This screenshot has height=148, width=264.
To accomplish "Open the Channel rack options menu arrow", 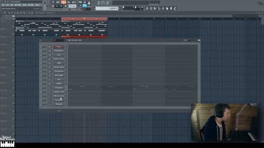I will (x=40, y=40).
